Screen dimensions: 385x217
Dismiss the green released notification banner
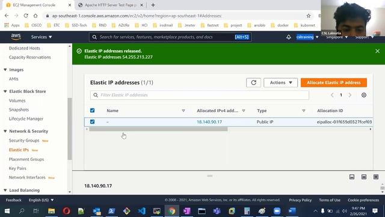pos(377,51)
